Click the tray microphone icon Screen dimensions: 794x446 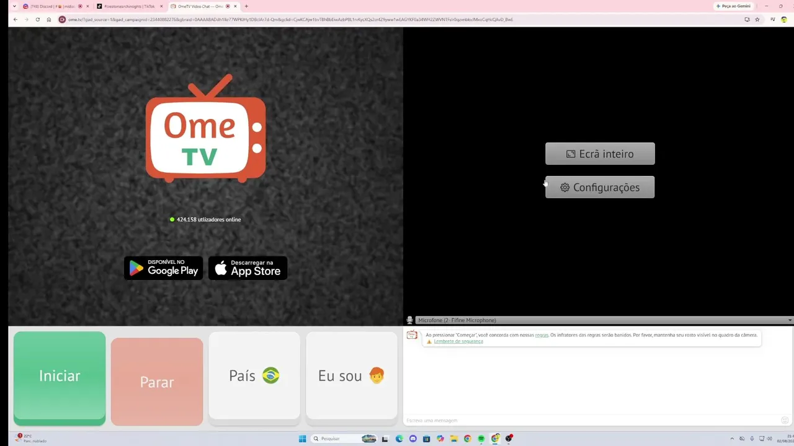[752, 439]
